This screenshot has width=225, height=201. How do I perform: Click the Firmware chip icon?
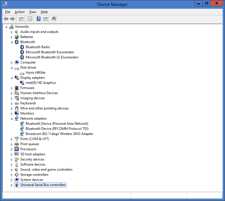click(17, 88)
